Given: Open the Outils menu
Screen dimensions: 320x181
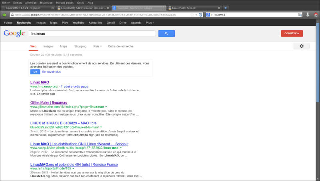Looking at the screenshot, I should [x=80, y=3].
